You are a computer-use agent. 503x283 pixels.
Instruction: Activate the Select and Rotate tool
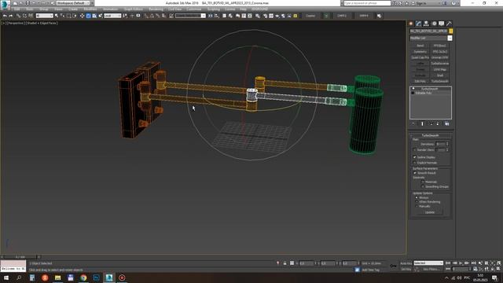(88, 16)
